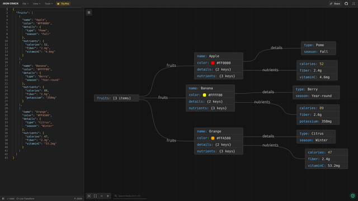Zoom out using the minus icon
Screen dimensions: 358x201
click(x=102, y=196)
